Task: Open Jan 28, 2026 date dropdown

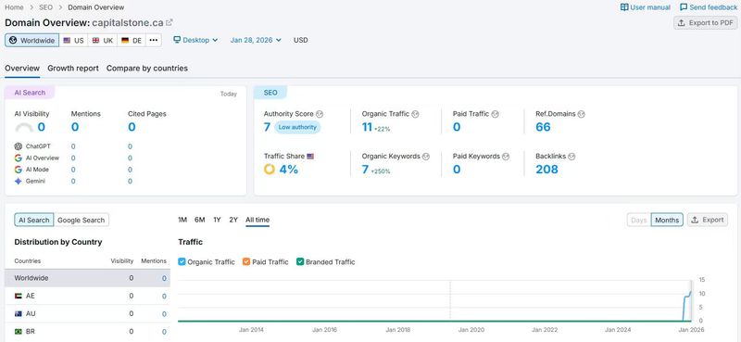Action: coord(256,40)
